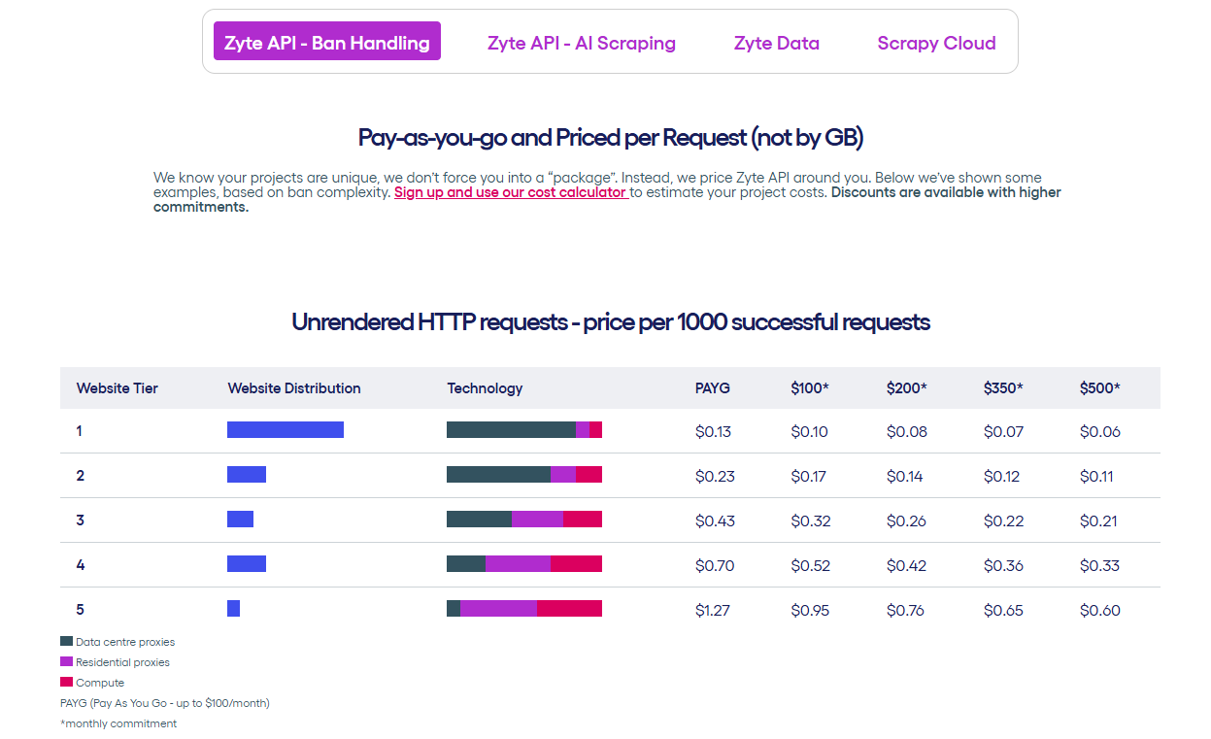Click the Compute legend swatch

66,682
